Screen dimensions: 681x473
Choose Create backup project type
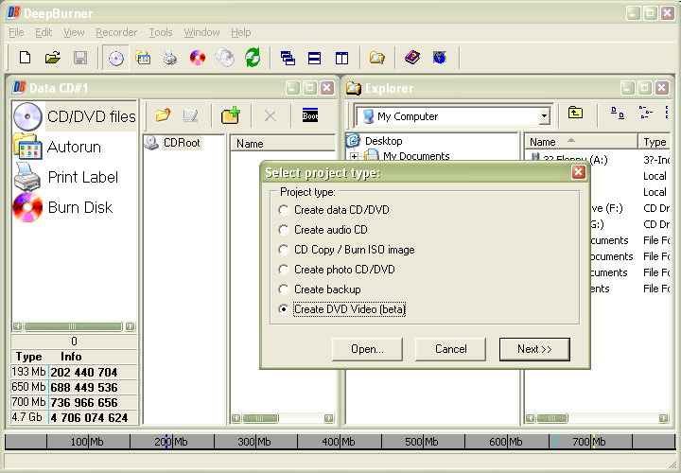[x=283, y=289]
